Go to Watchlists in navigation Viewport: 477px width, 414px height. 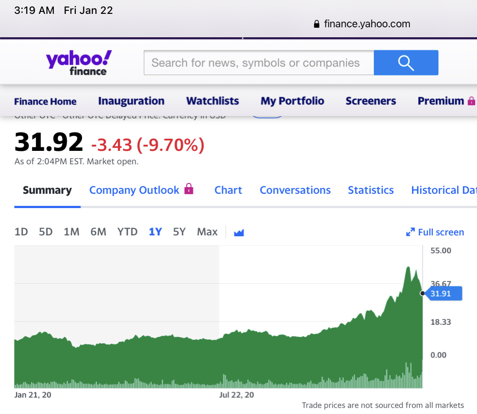click(x=212, y=101)
